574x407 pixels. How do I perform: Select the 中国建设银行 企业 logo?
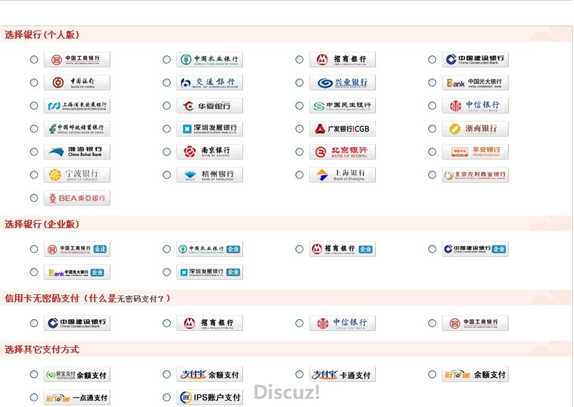(x=475, y=249)
